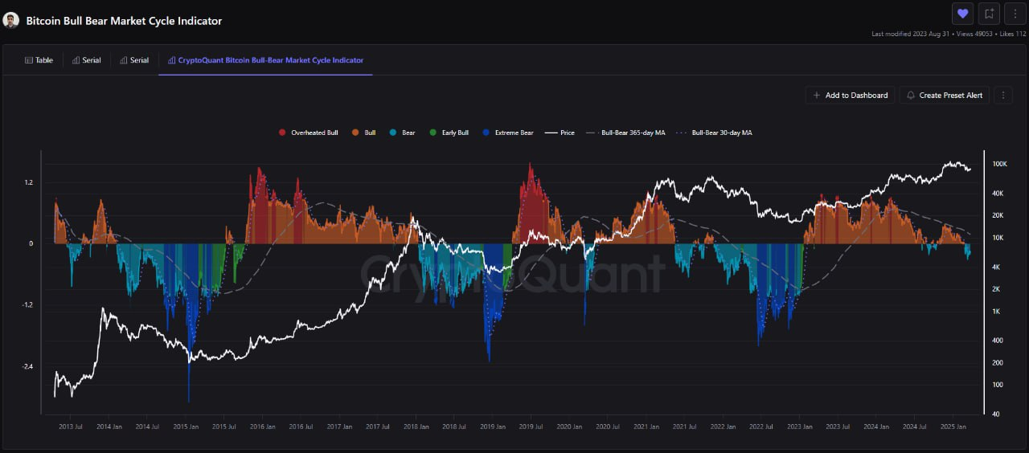Click the Add to Dashboard button
Viewport: 1029px width, 453px height.
851,95
